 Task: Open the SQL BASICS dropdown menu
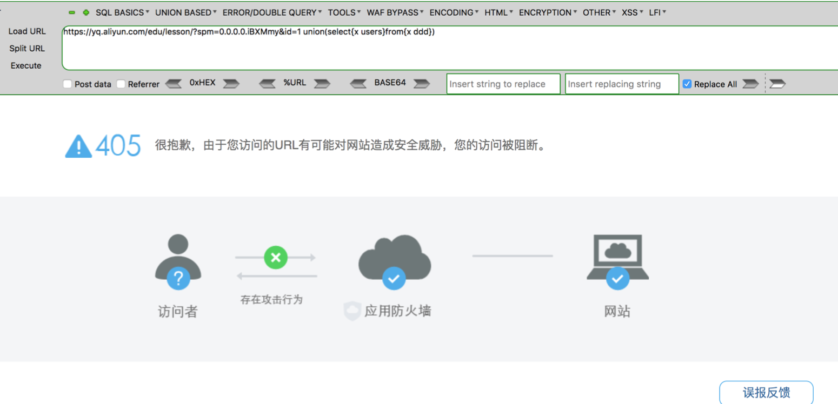[x=122, y=12]
